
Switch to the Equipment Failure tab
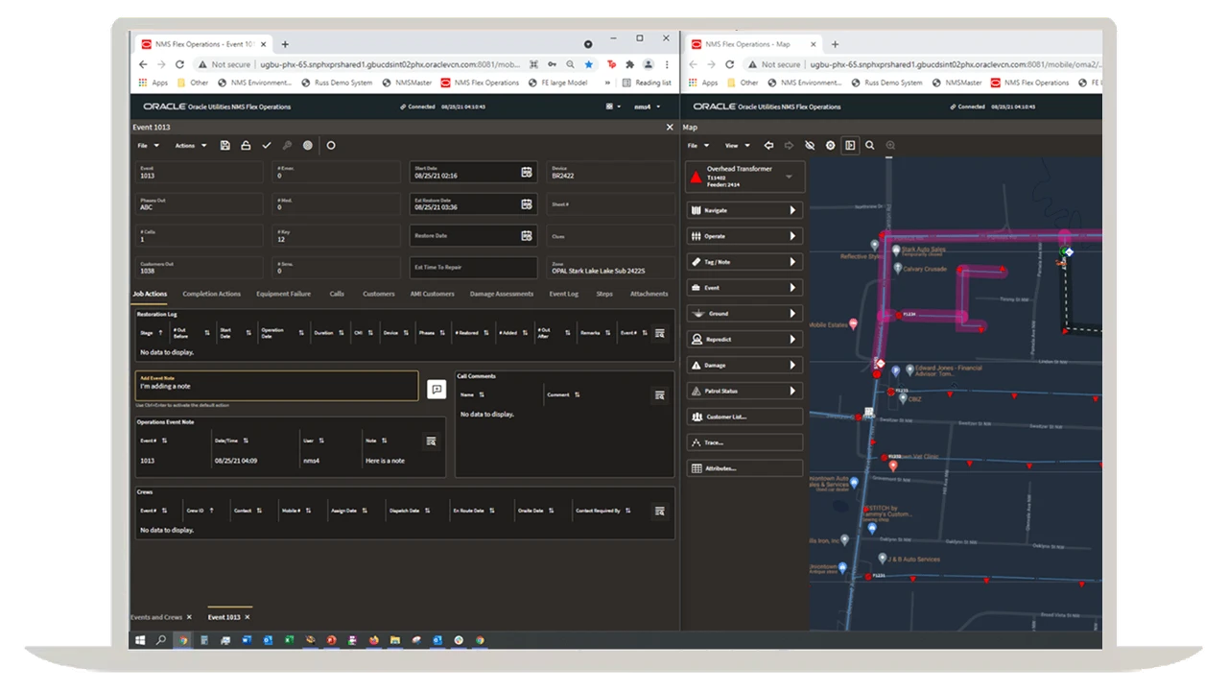(x=282, y=294)
